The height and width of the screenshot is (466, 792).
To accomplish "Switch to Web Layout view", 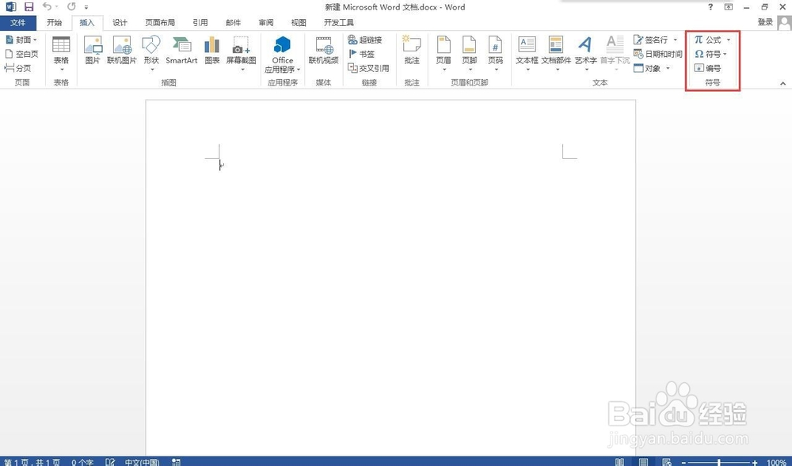I will (665, 462).
